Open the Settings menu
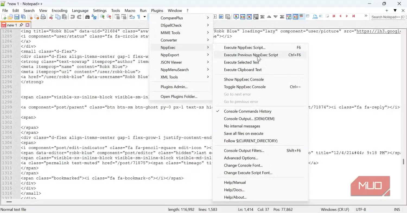407x213 pixels. point(100,11)
